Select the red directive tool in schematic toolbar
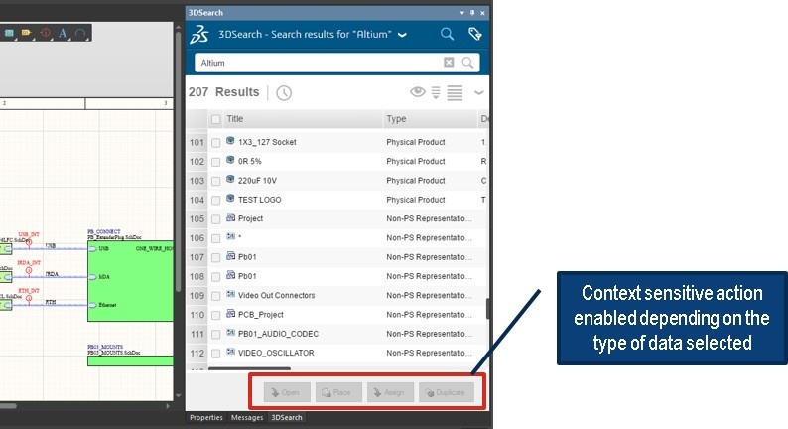This screenshot has height=429, width=788. pyautogui.click(x=46, y=33)
